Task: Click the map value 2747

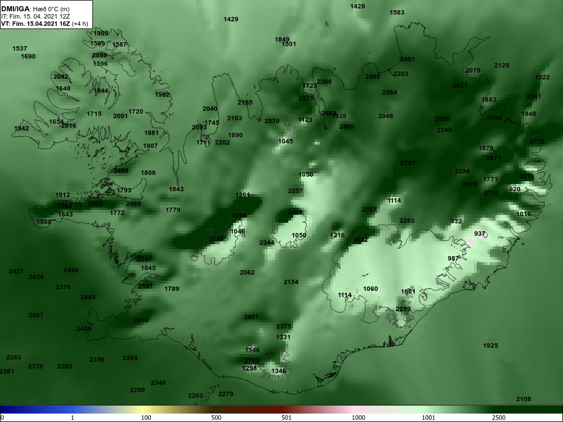Action: coord(145,259)
